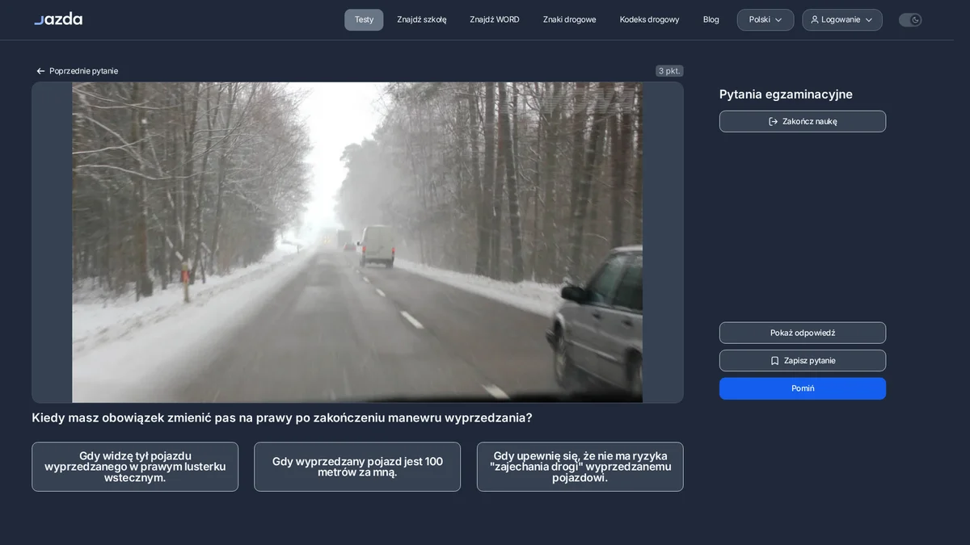970x545 pixels.
Task: Toggle the dark mode switch
Action: (x=910, y=19)
